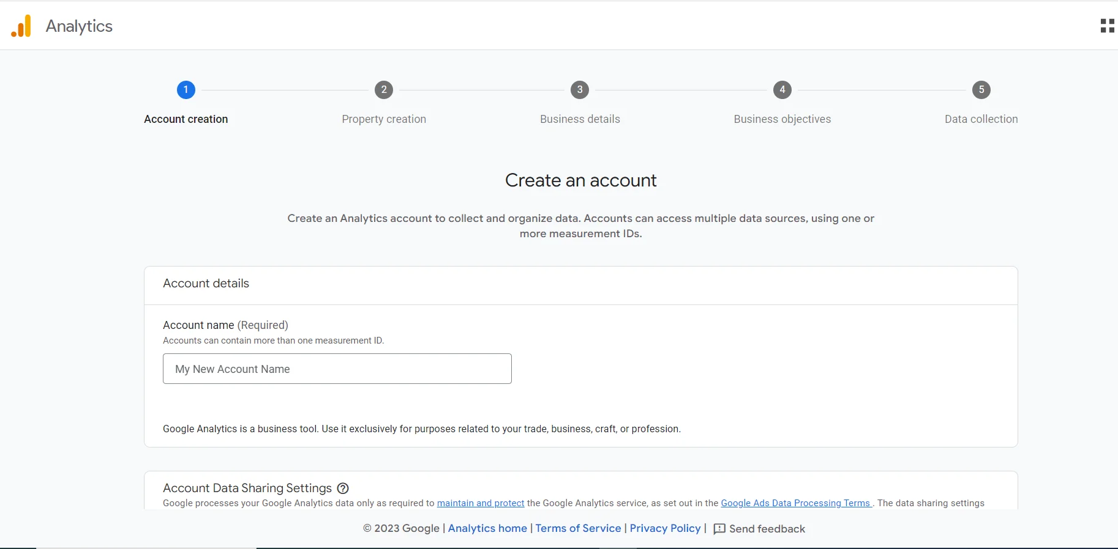Click the Account name (Required) label
Image resolution: width=1118 pixels, height=549 pixels.
pos(225,325)
